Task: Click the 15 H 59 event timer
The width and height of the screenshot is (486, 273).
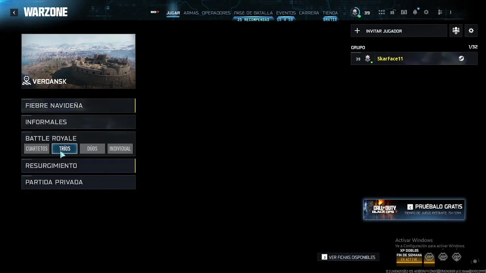Action: click(x=285, y=20)
